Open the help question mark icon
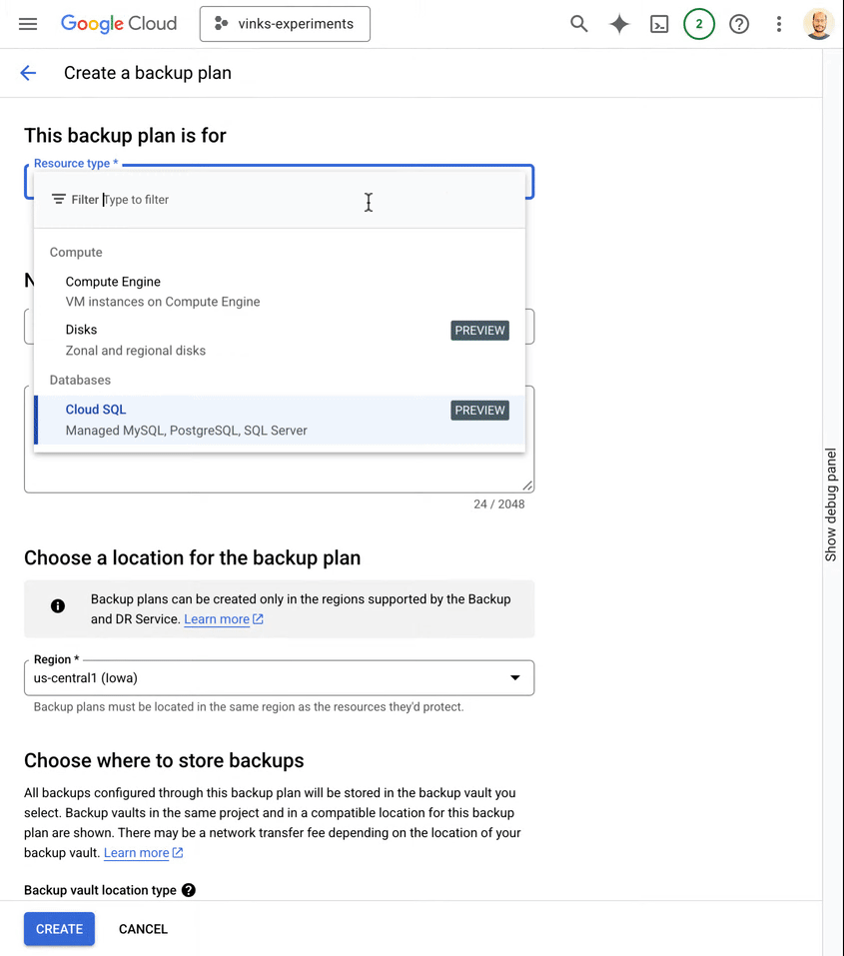Image resolution: width=844 pixels, height=956 pixels. [739, 24]
